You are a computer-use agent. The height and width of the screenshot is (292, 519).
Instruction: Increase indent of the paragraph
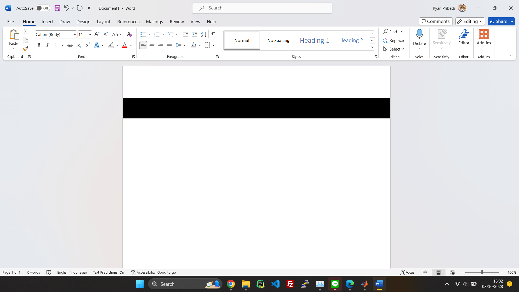[x=194, y=34]
